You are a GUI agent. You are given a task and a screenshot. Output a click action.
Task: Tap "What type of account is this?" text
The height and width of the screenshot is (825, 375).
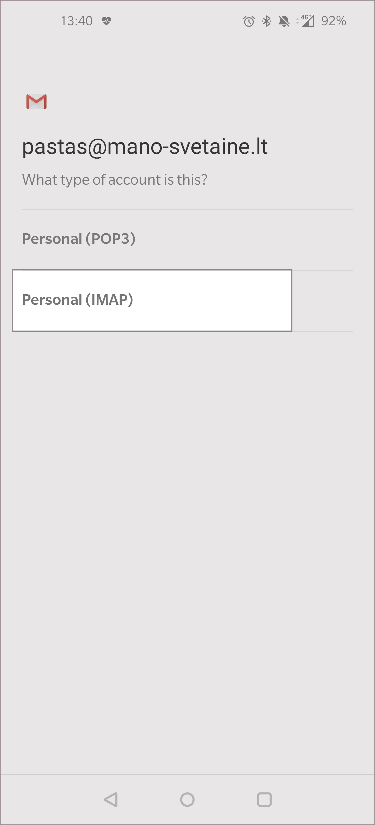115,180
